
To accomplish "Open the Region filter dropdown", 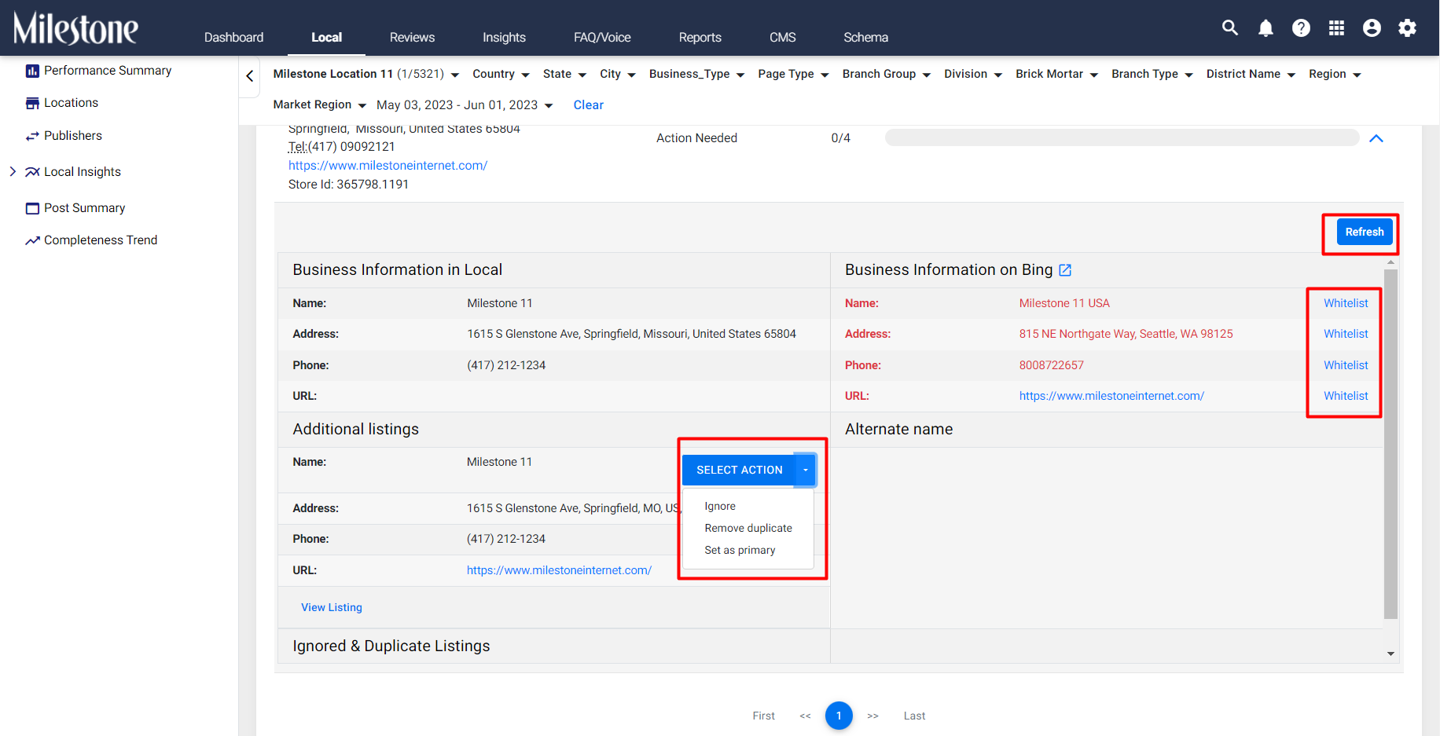I will (1335, 74).
